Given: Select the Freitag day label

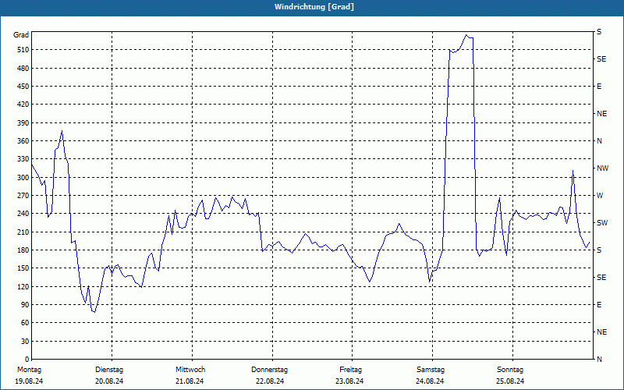Looking at the screenshot, I should (350, 370).
